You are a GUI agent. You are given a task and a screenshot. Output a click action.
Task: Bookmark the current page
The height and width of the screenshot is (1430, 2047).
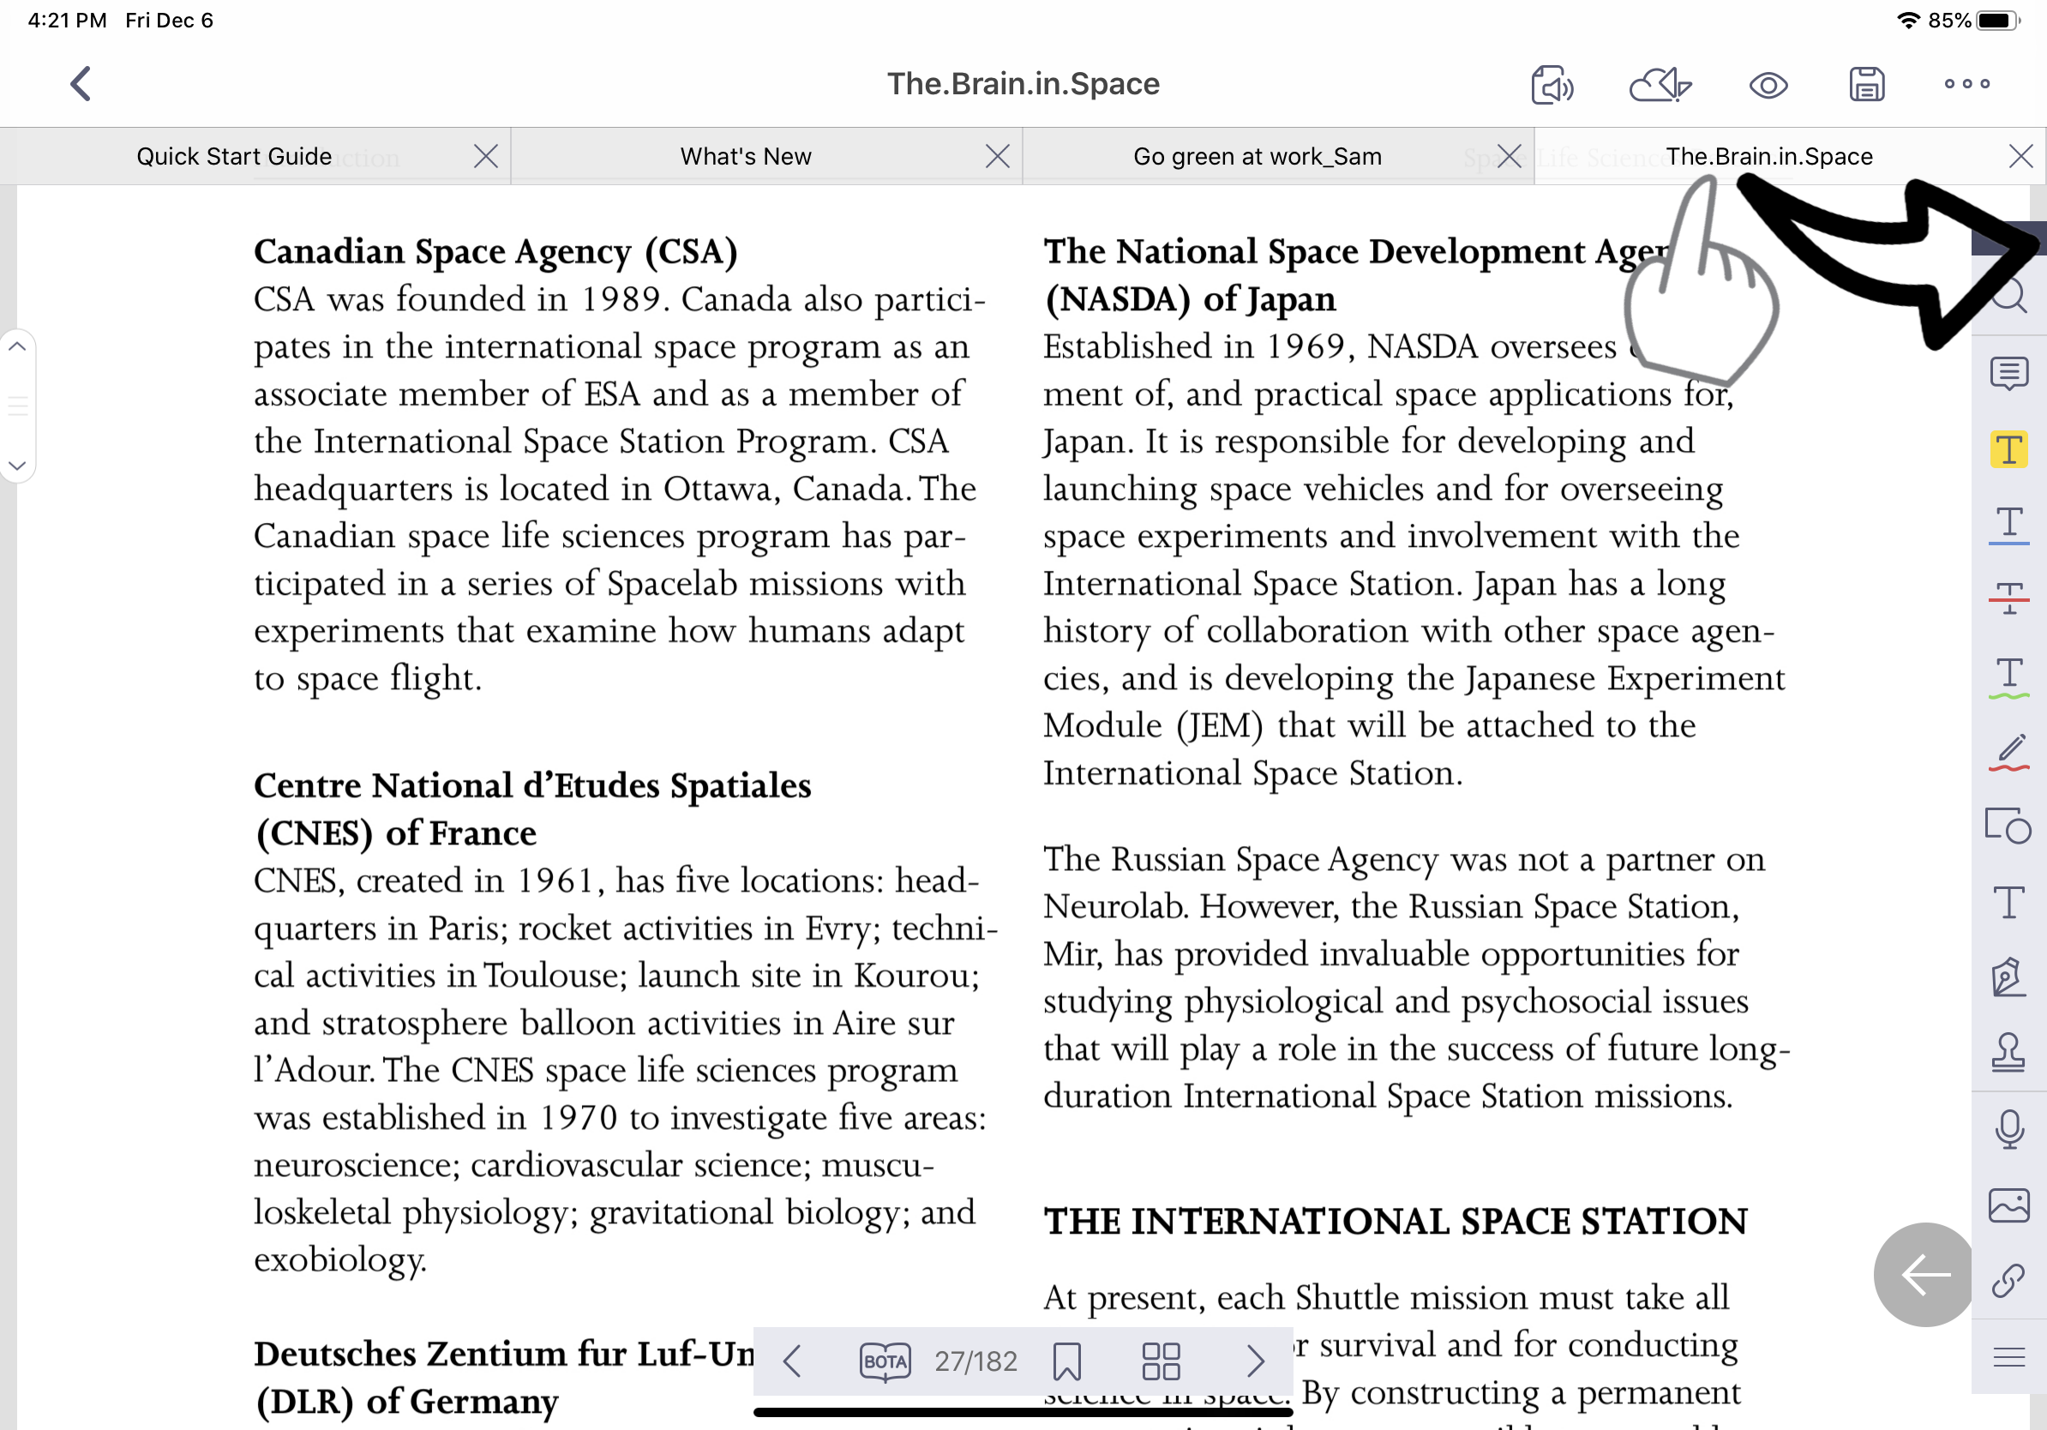[1066, 1361]
